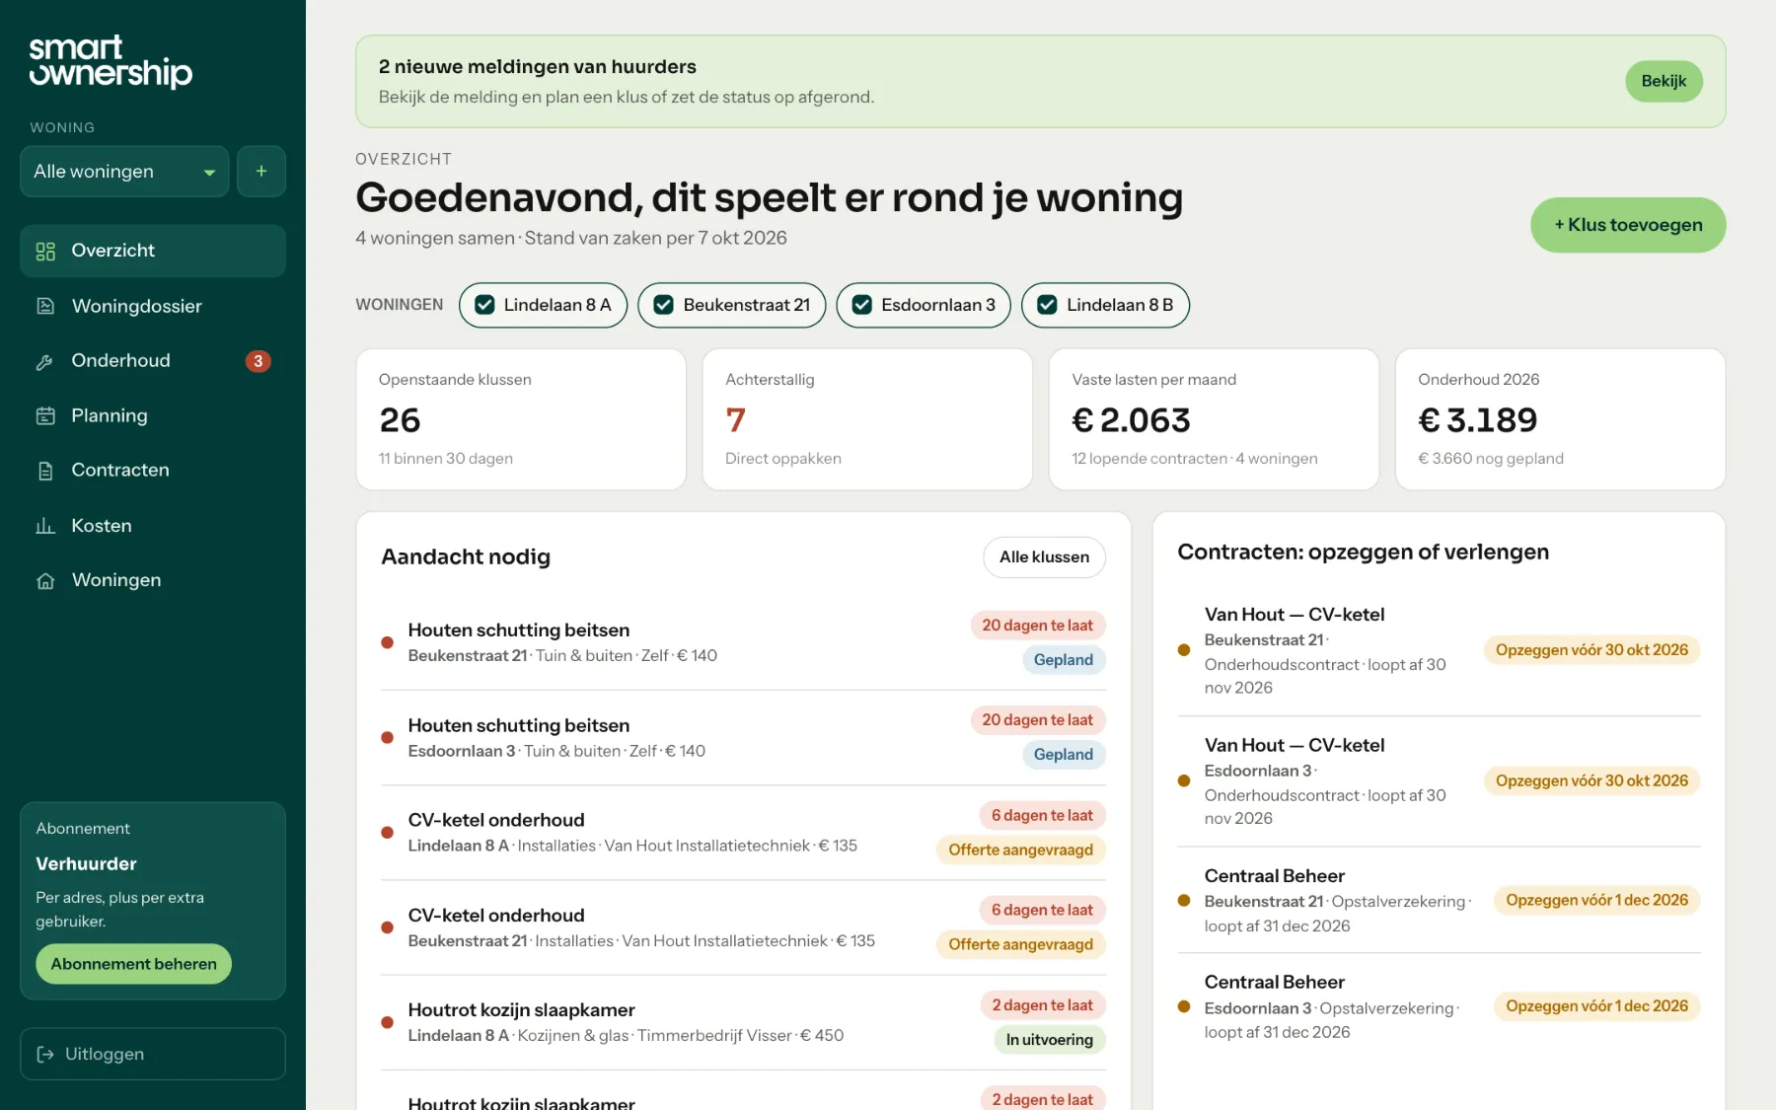
Task: Click the Uitloggen arrow icon
Action: [45, 1054]
